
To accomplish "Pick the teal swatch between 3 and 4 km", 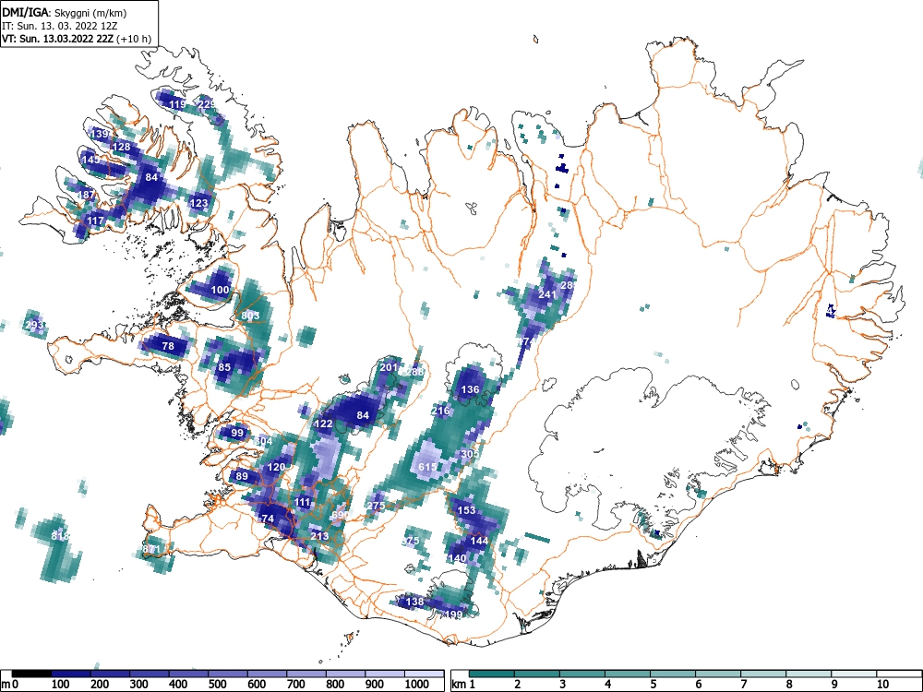I will tap(582, 674).
